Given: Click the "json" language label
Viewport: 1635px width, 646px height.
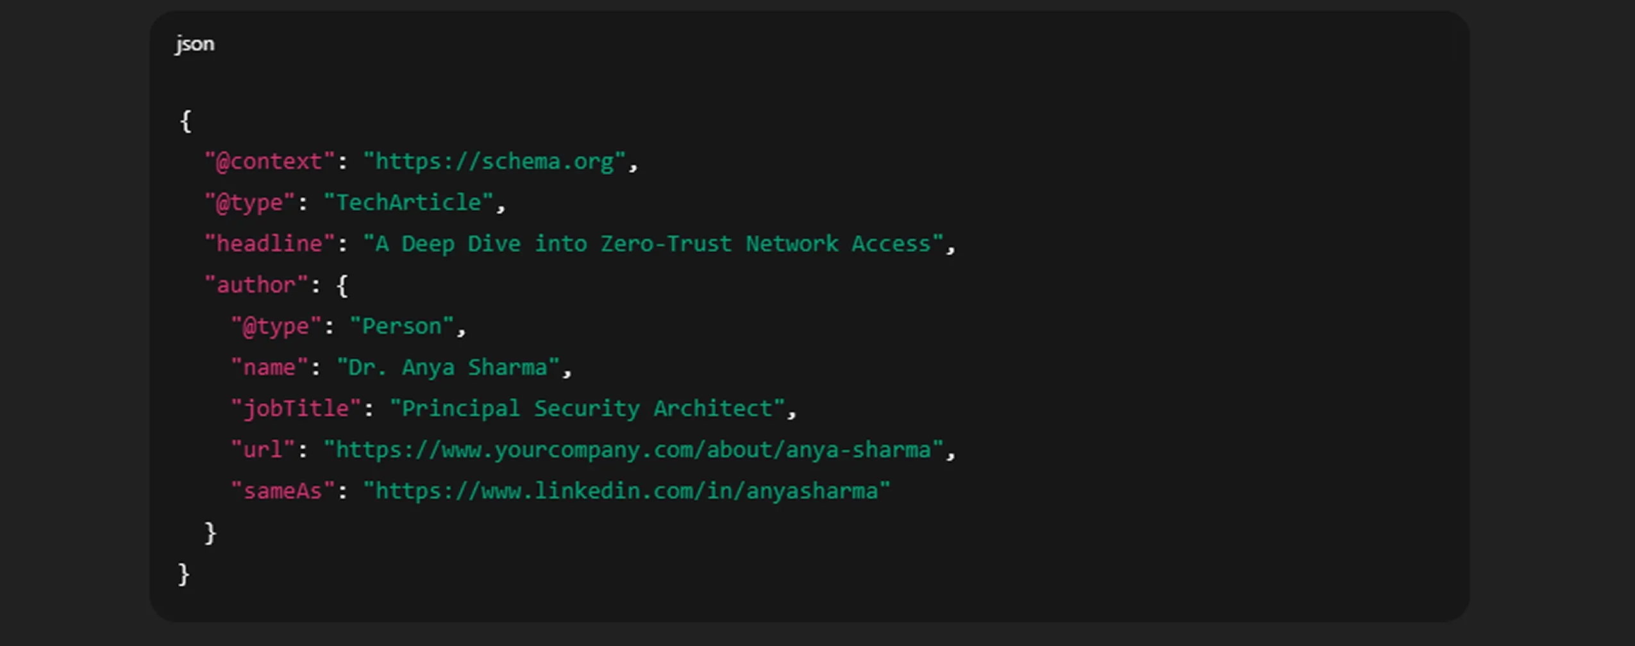Looking at the screenshot, I should (x=195, y=44).
